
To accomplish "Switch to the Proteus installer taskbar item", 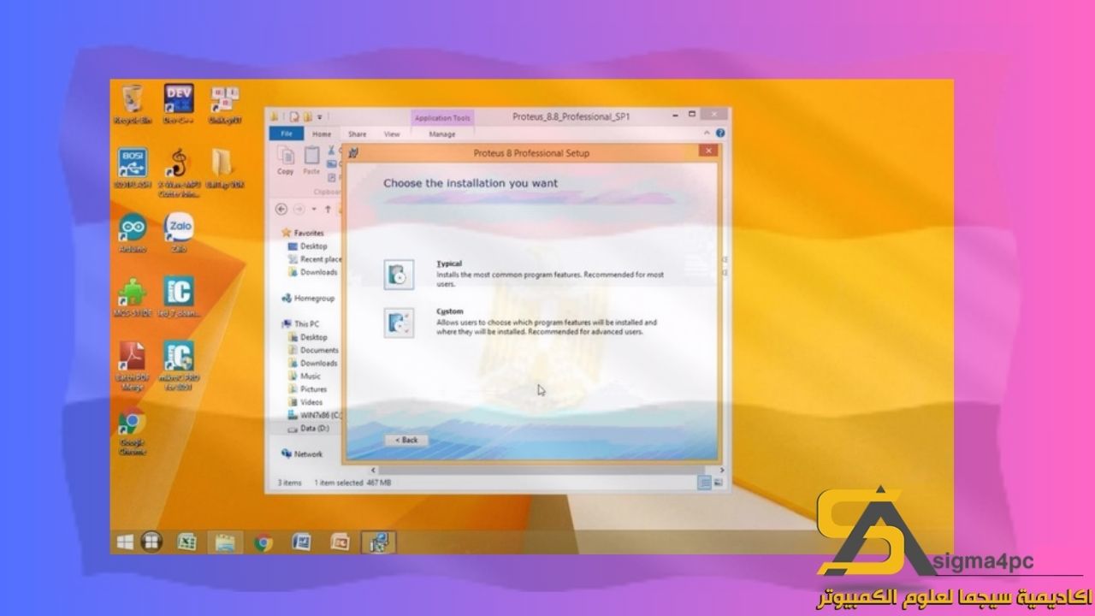I will click(378, 542).
